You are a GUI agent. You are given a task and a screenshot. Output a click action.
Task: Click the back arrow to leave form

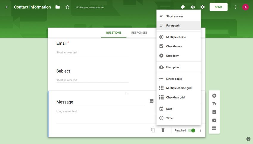point(7,7)
